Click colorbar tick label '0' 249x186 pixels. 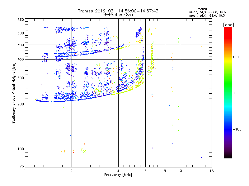coord(233,93)
